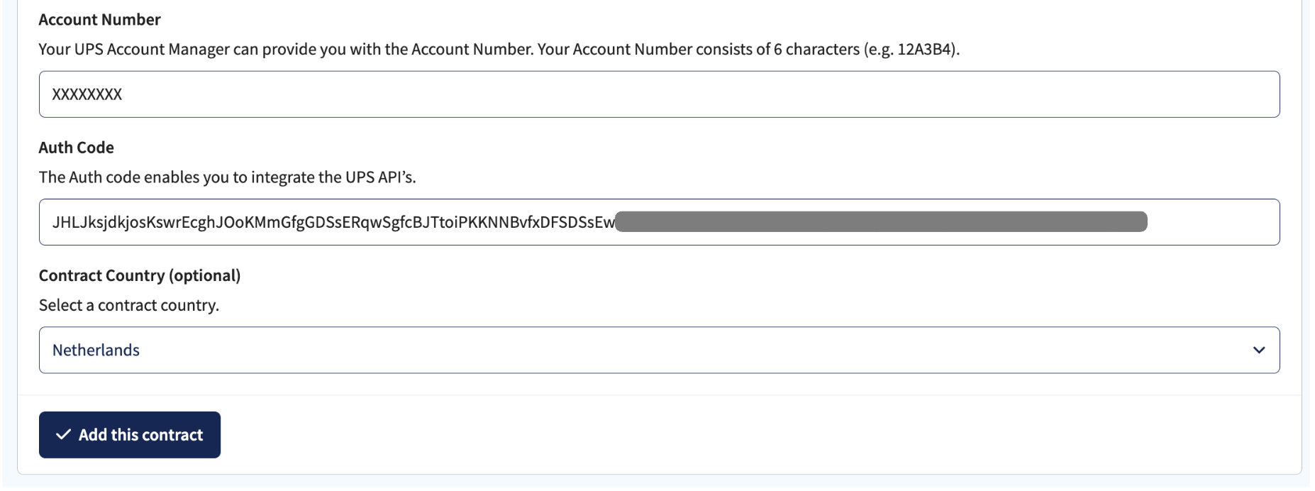The width and height of the screenshot is (1315, 491).
Task: Click the 'Select a contract country' helper text
Action: [x=130, y=305]
